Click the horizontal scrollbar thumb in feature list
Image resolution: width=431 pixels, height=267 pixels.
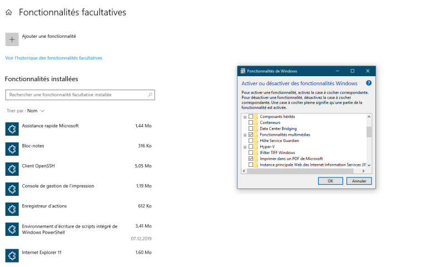coord(300,171)
